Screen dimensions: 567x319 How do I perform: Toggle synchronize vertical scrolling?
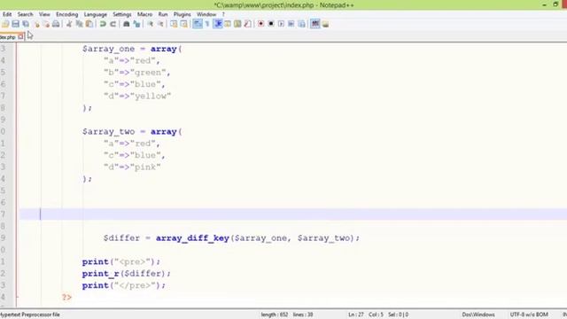(174, 24)
